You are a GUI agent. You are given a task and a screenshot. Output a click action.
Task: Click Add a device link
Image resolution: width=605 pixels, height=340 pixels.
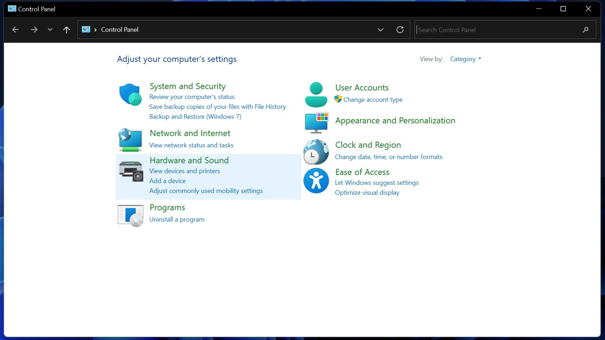point(168,181)
